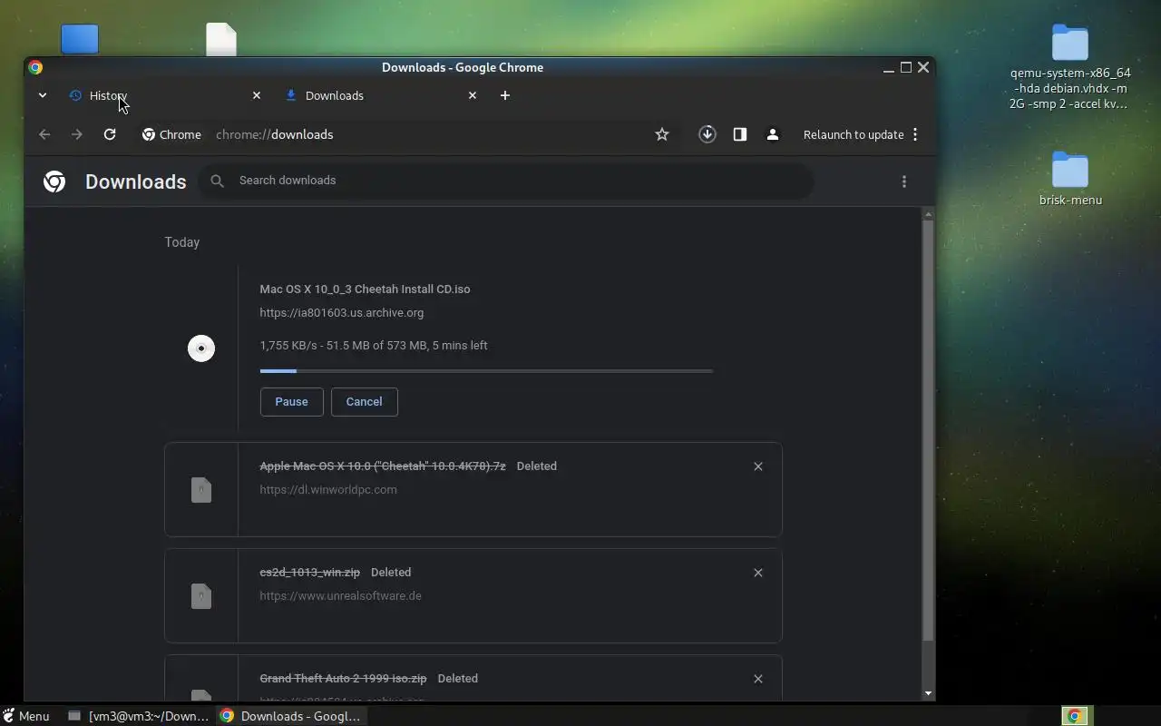
Task: Open Downloads page more actions menu
Action: (904, 181)
